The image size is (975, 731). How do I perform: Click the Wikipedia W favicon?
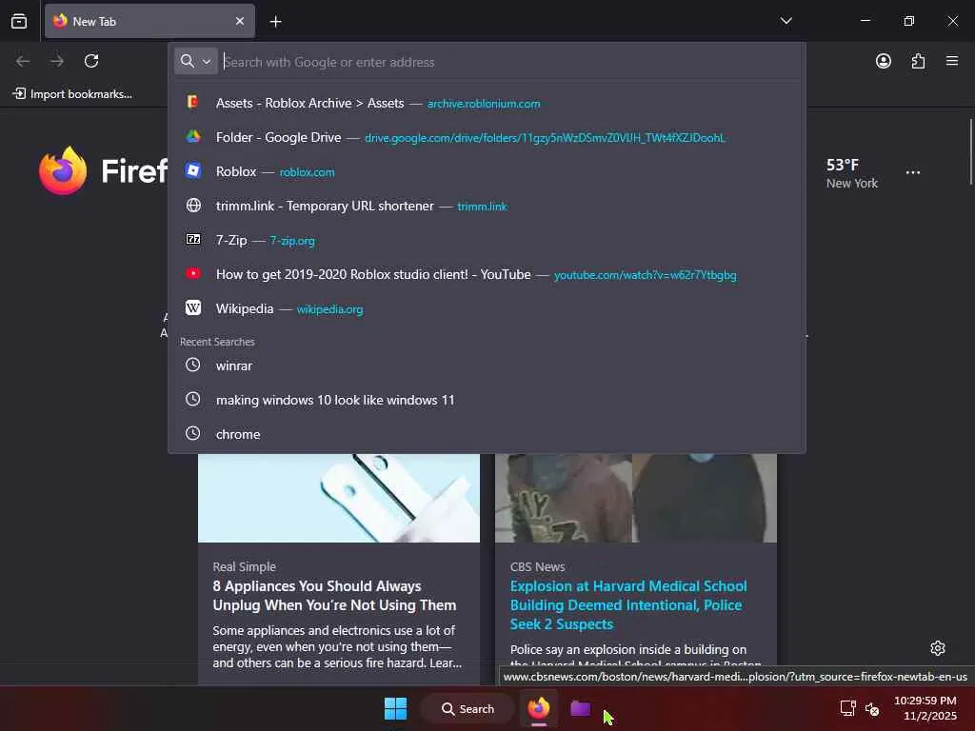(x=193, y=307)
